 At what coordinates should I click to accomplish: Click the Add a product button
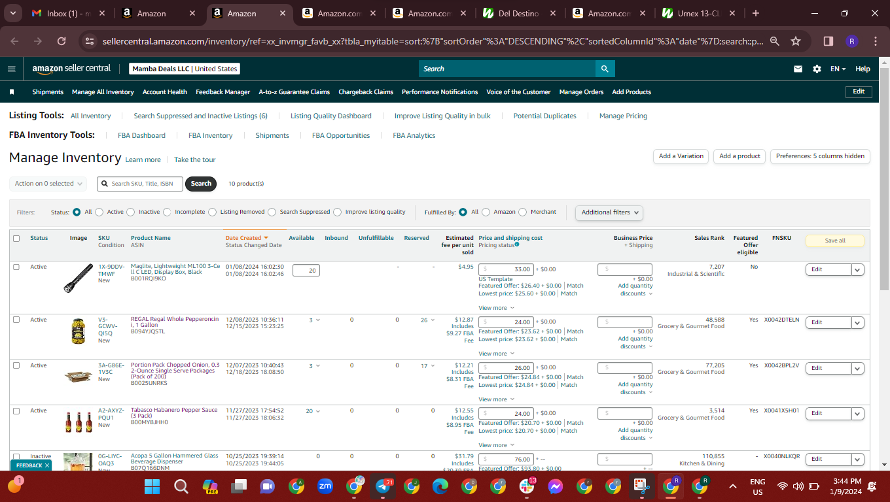[739, 156]
